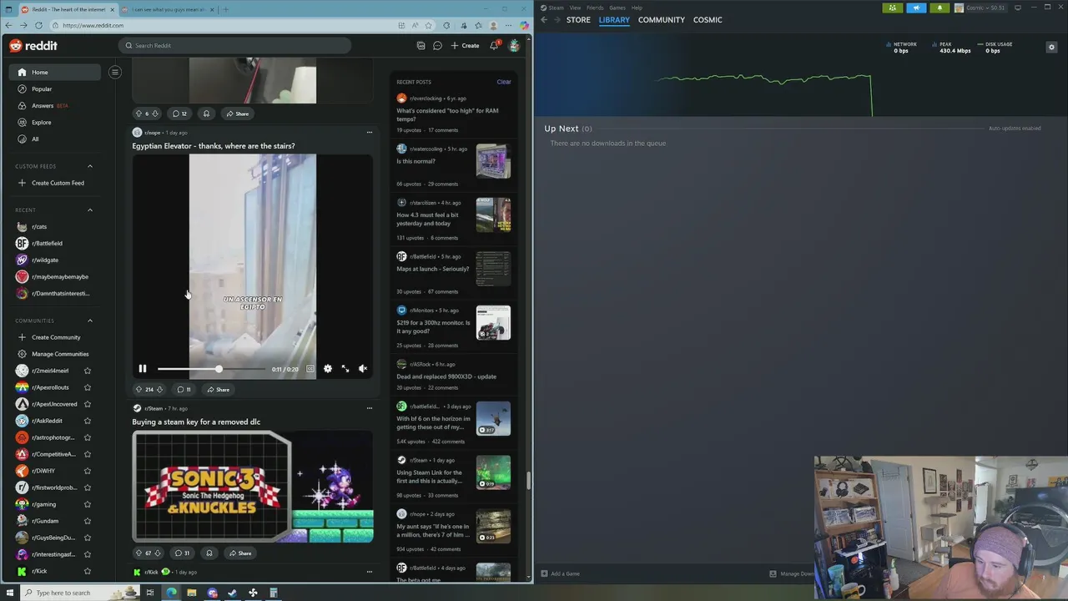This screenshot has width=1068, height=601.
Task: Open overflow menu on r/Steam post
Action: [x=370, y=408]
